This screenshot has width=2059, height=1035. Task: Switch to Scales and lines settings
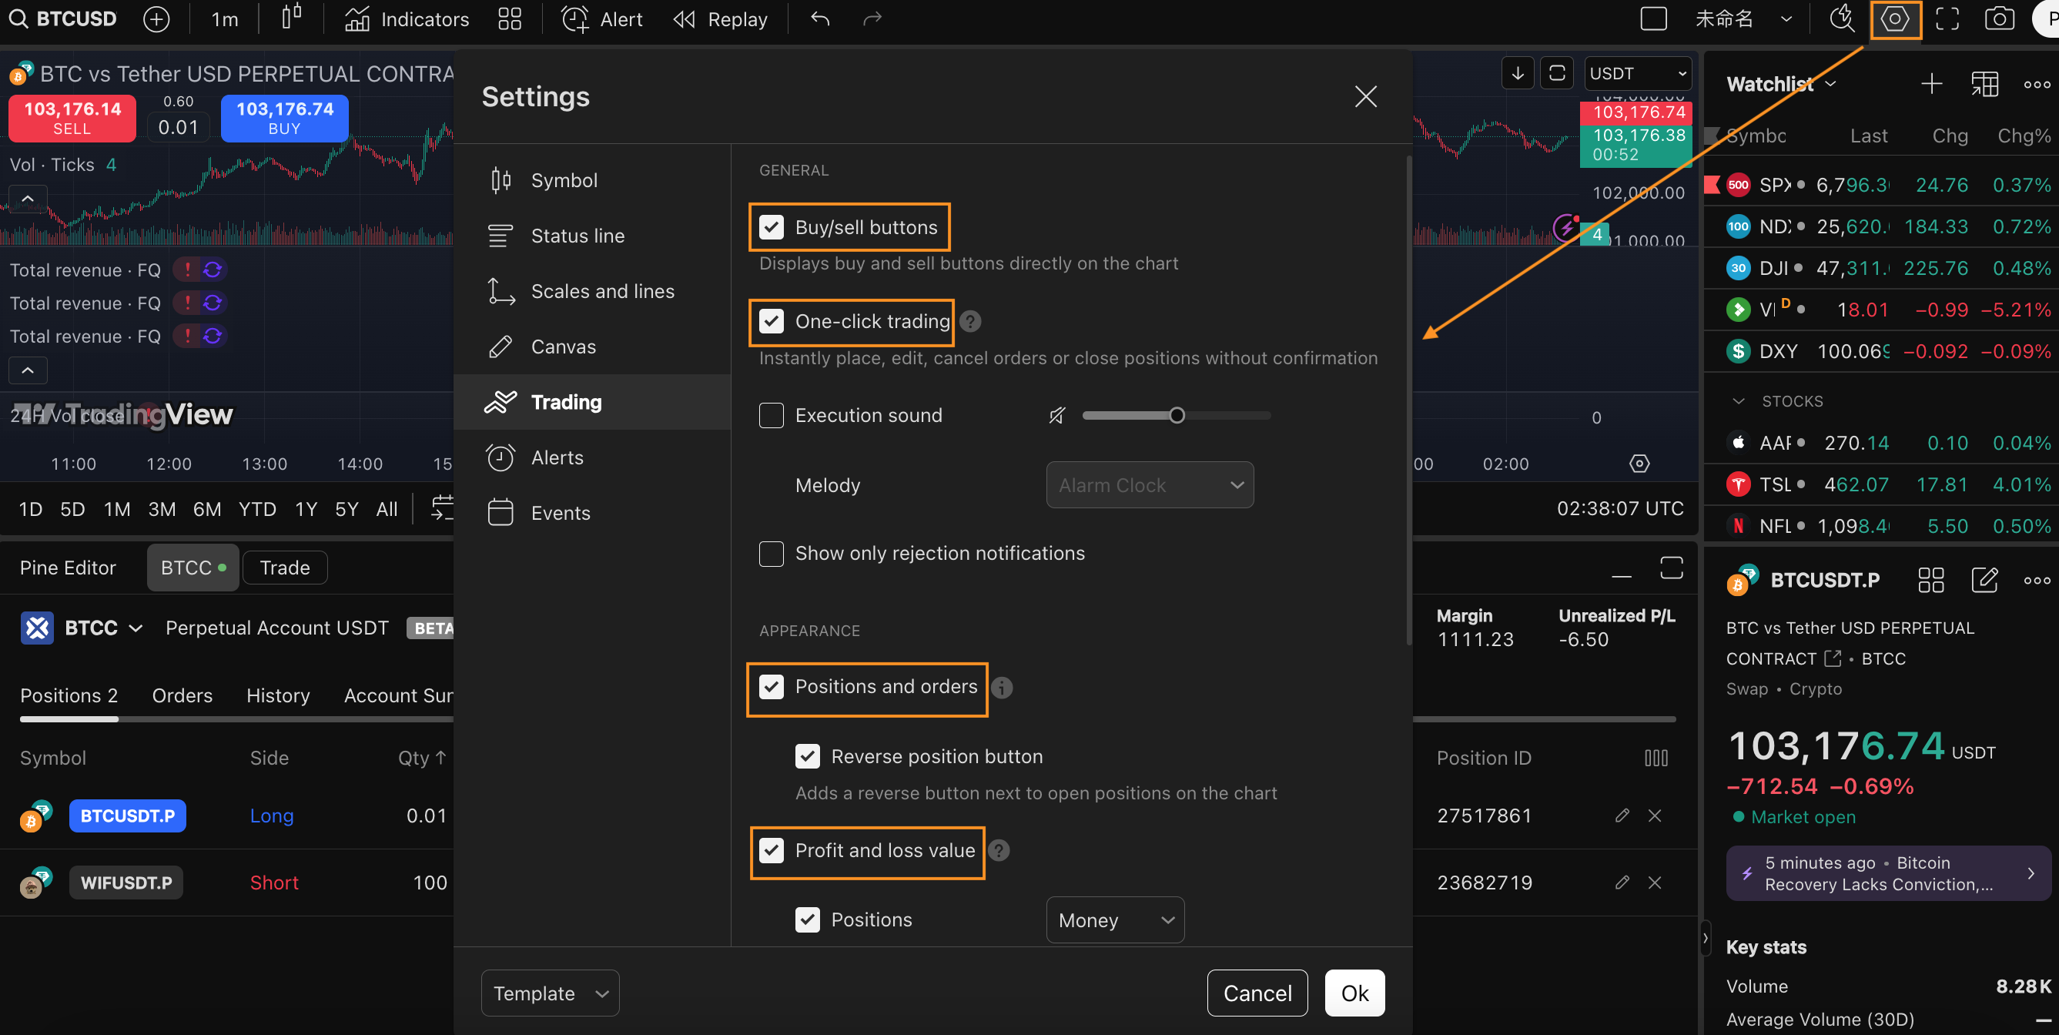tap(602, 292)
